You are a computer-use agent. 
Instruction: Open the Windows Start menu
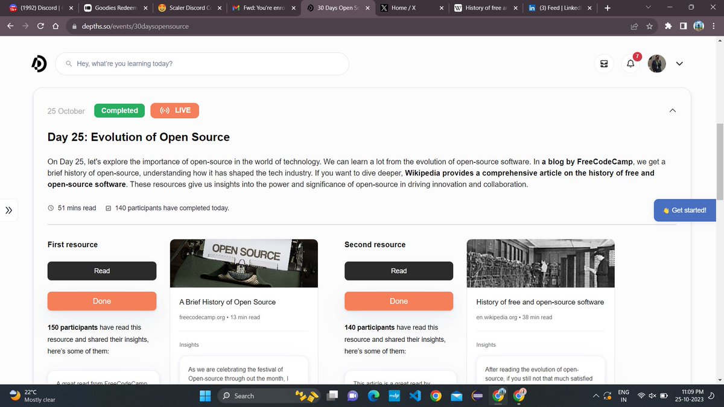[206, 396]
